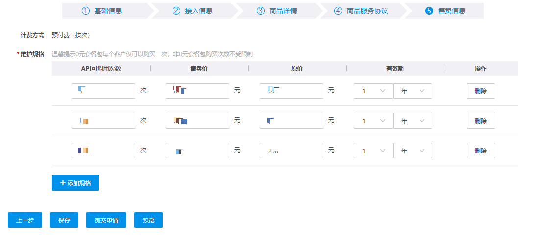Viewport: 544px width, 240px height.
Task: Expand third row validity number dropdown
Action: point(373,151)
